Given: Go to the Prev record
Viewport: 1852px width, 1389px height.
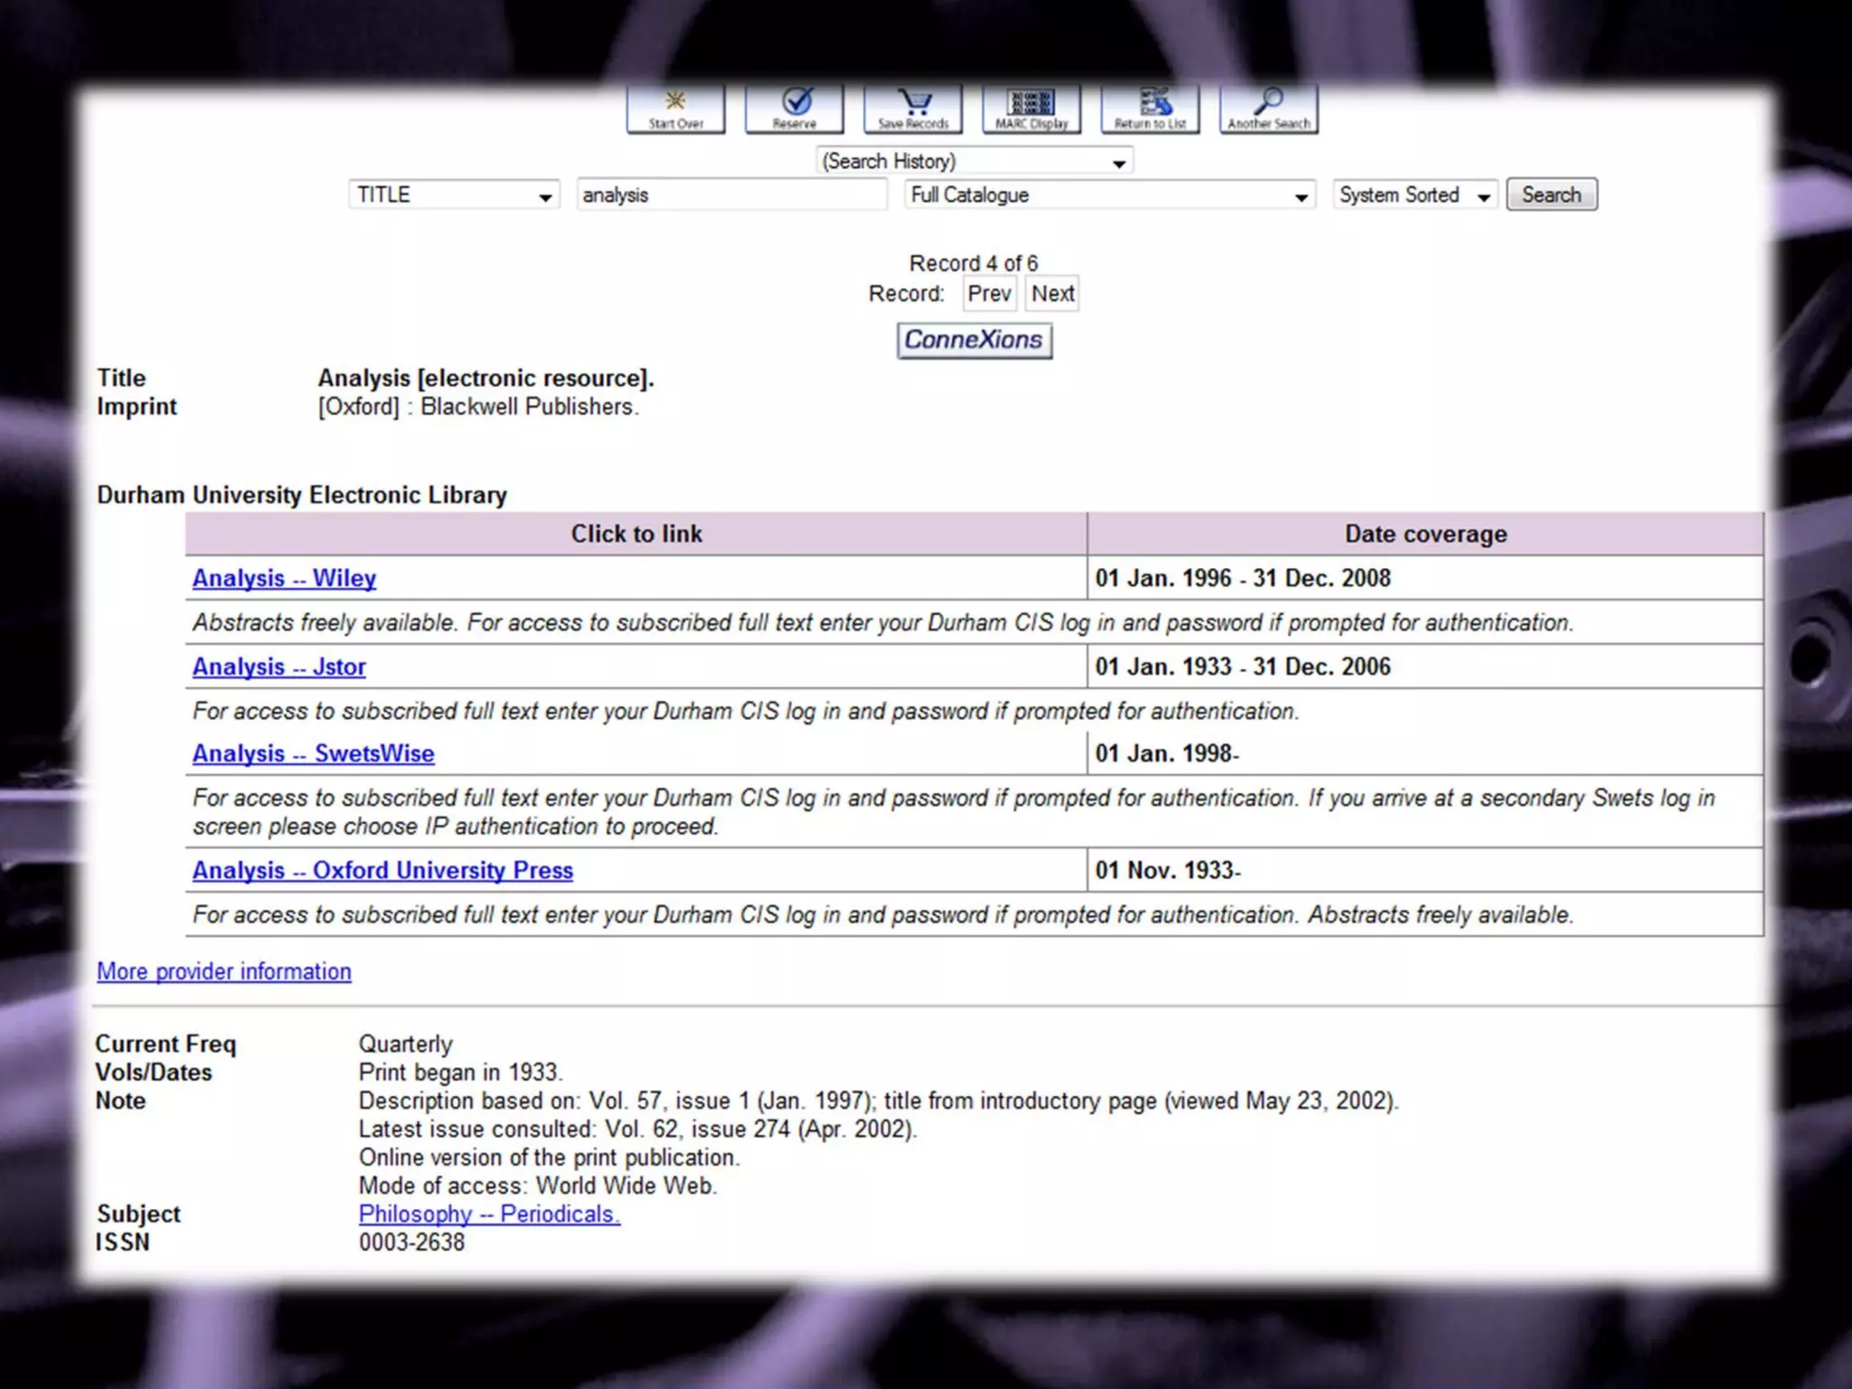Looking at the screenshot, I should (988, 294).
